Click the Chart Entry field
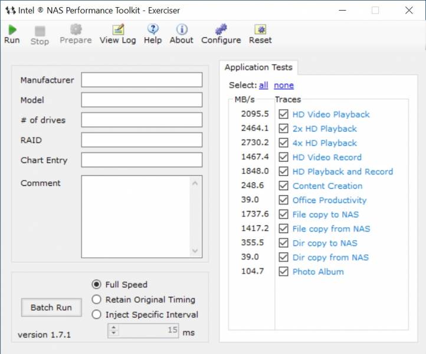This screenshot has width=426, height=354. pyautogui.click(x=142, y=160)
